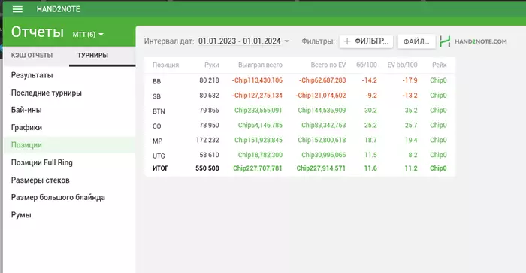
Task: Click hands value 79 866
Action: click(x=209, y=110)
